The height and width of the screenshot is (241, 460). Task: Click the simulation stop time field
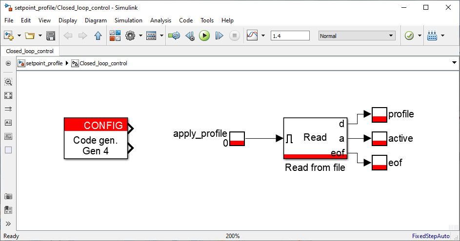point(290,36)
